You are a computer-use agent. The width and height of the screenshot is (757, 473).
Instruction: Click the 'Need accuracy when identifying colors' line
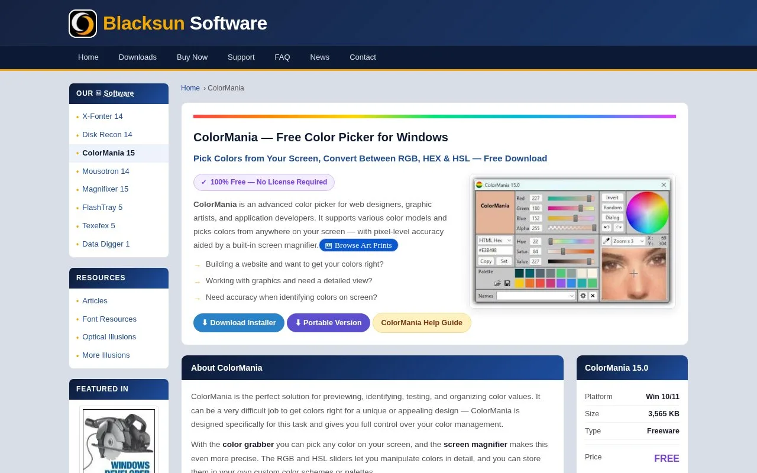pyautogui.click(x=292, y=297)
